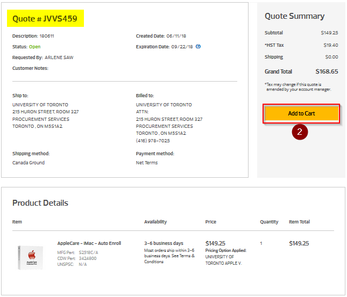Viewport: 347px width, 297px height.
Task: Click the Grand Total amount $168.65
Action: point(327,71)
